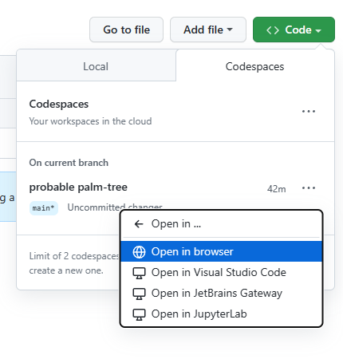Open the probable palm-tree codespace link
This screenshot has width=343, height=363.
tap(78, 187)
